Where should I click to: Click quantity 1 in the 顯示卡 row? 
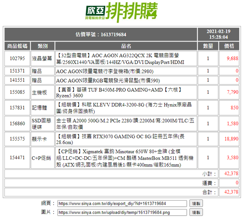[x=208, y=139]
